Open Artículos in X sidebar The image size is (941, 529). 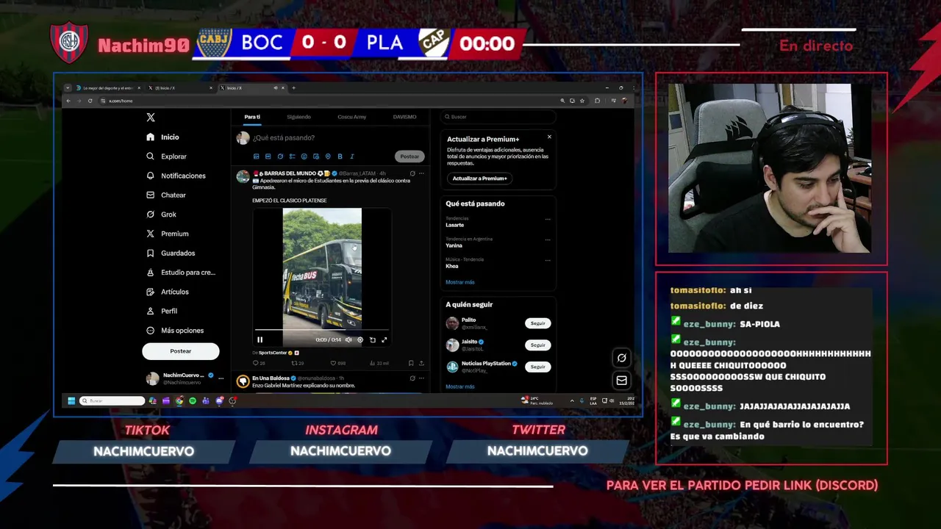[x=167, y=292]
